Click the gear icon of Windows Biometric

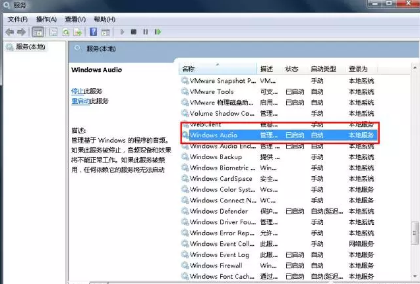(x=185, y=168)
